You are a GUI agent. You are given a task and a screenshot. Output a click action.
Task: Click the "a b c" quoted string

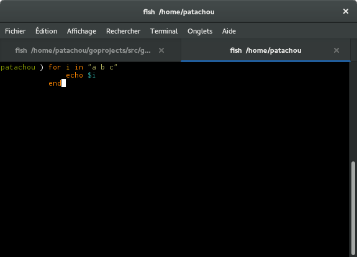tap(102, 67)
